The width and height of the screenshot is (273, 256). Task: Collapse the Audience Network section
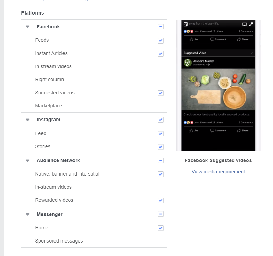click(28, 161)
